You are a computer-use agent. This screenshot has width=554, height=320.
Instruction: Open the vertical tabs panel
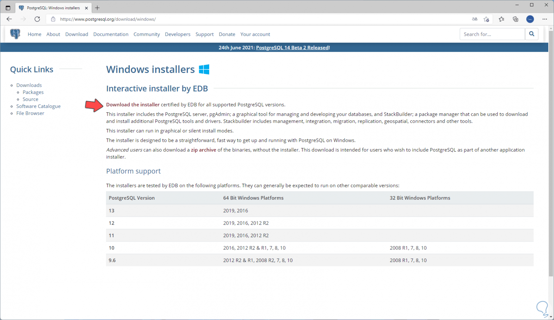coord(8,8)
